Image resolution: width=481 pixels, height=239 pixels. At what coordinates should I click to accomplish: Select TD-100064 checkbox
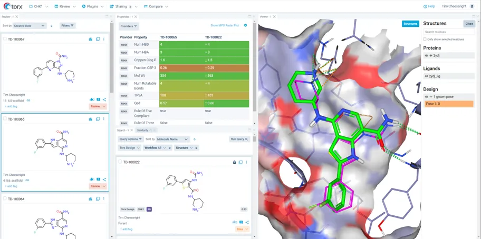(5, 198)
